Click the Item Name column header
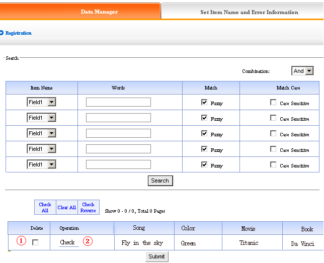This screenshot has width=324, height=263. tap(42, 88)
